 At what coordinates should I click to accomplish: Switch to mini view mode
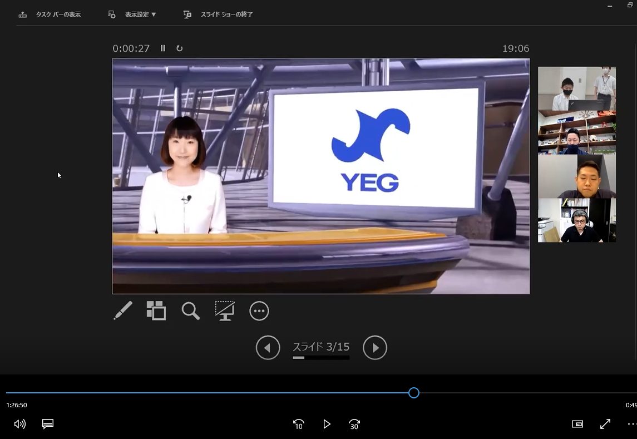[577, 425]
